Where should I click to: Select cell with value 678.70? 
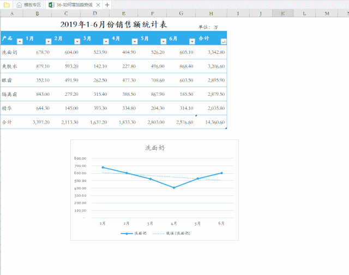coord(38,52)
